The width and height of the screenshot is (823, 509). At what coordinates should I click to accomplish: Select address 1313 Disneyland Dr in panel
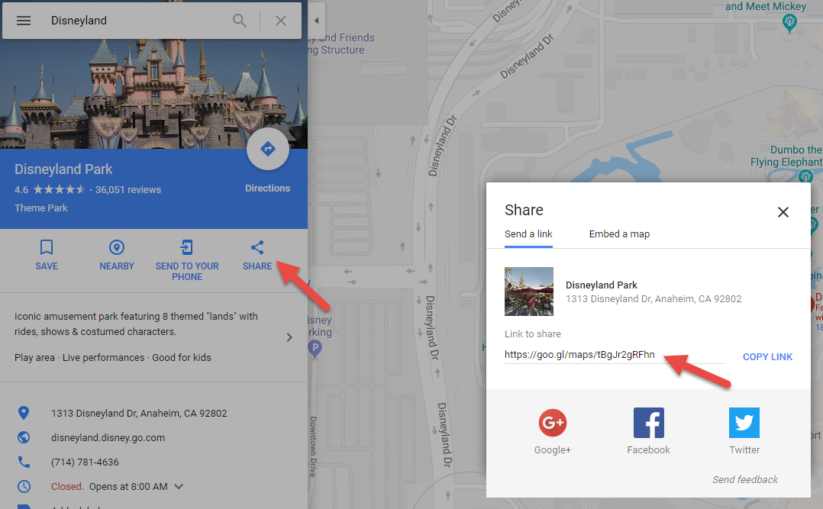[x=139, y=414]
